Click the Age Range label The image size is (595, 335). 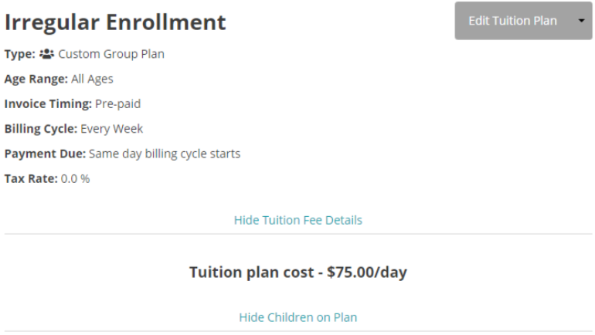(36, 80)
